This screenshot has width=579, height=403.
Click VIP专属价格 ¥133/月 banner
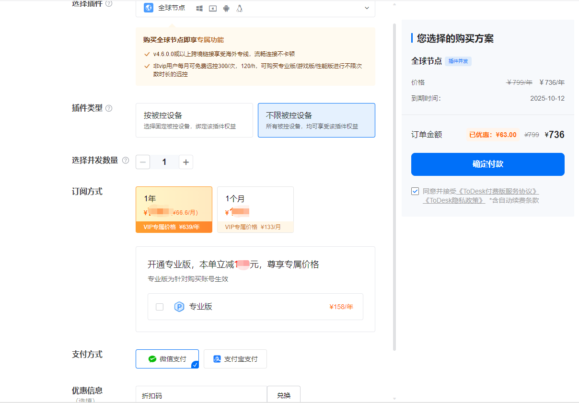click(255, 227)
